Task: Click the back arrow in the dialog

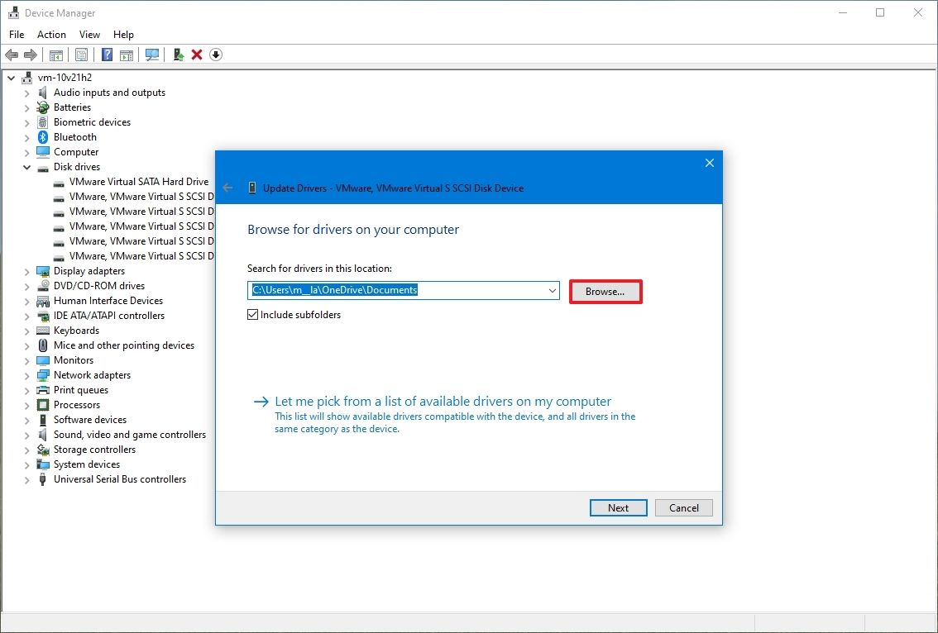Action: coord(227,187)
